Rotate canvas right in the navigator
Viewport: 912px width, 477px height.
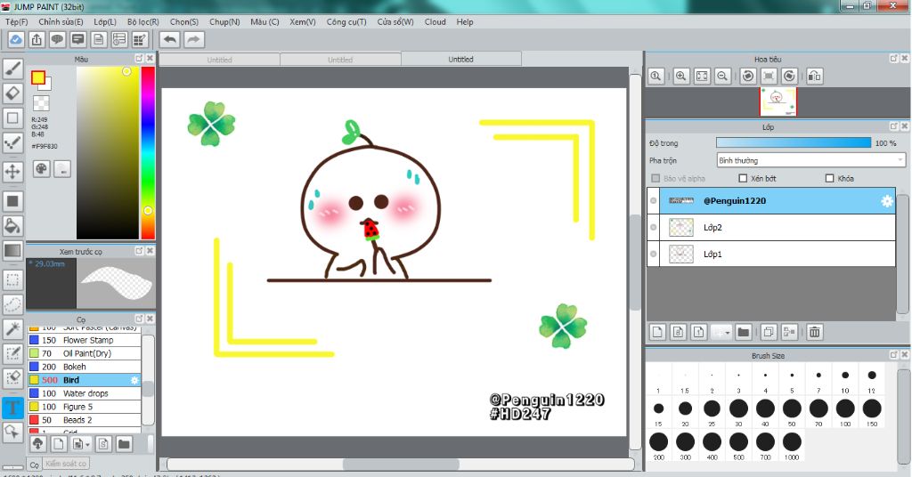[789, 77]
